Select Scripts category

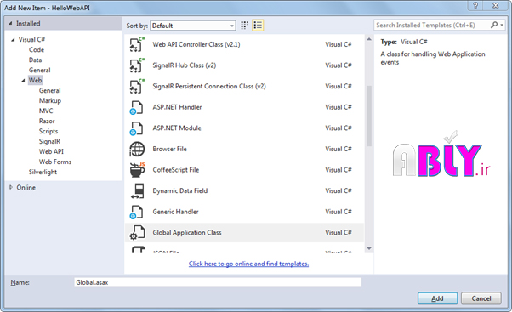(48, 131)
